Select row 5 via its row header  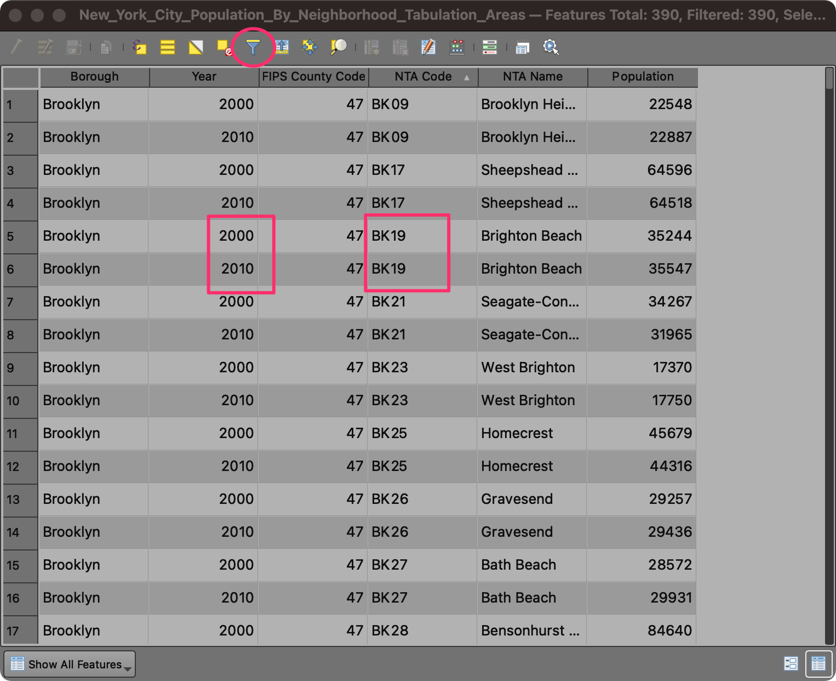[x=20, y=236]
